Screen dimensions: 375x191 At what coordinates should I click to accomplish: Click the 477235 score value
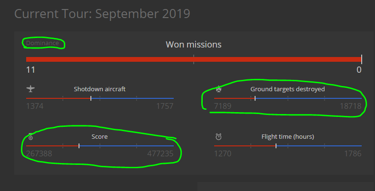pos(161,153)
